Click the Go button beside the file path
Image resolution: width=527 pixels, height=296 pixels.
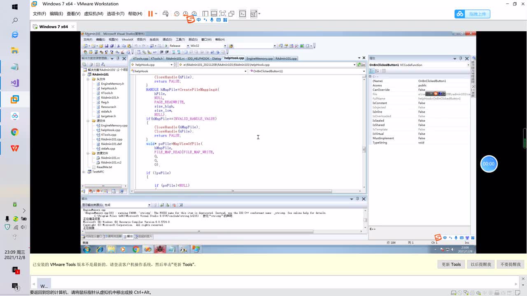(361, 65)
